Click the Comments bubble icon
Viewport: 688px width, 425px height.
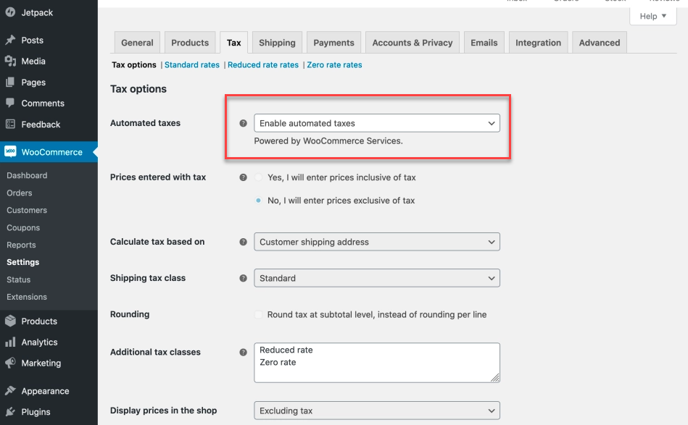coord(10,103)
